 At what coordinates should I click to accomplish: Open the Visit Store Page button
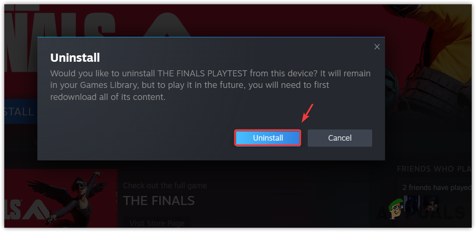pos(157,223)
